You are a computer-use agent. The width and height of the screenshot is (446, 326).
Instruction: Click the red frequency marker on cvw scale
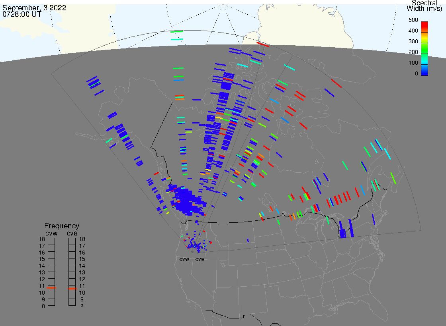tap(51, 288)
